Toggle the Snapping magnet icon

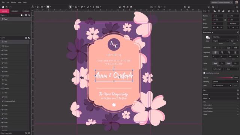[x=48, y=7]
